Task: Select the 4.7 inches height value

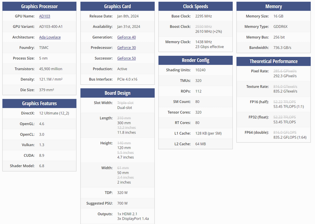Action: [125, 157]
